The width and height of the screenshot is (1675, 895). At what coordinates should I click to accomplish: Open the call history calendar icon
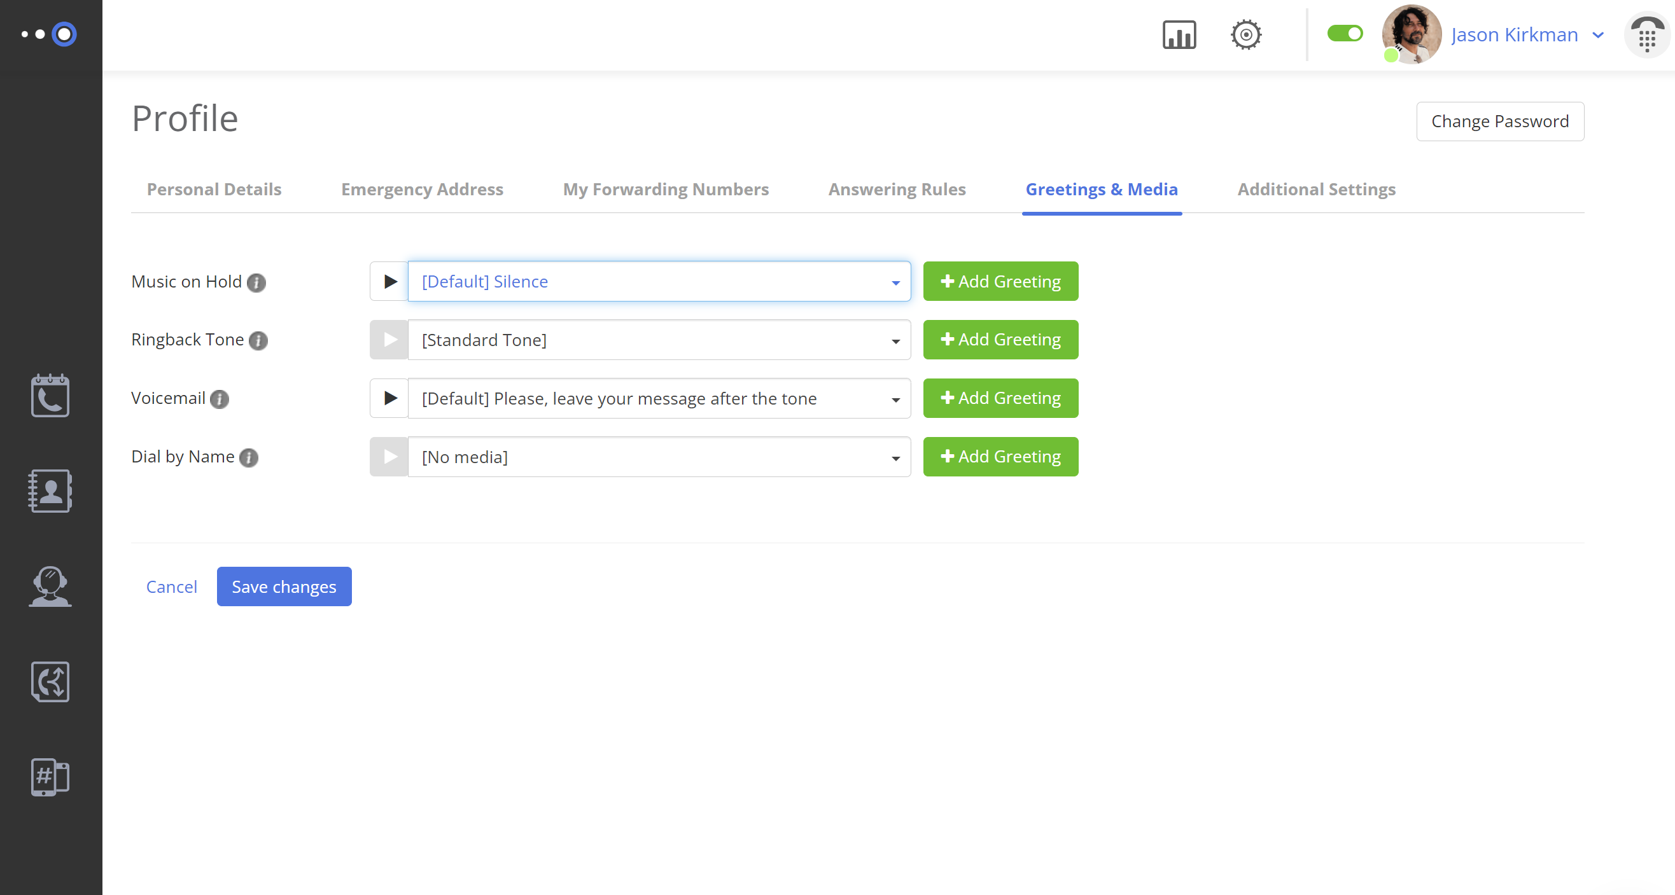pos(50,395)
